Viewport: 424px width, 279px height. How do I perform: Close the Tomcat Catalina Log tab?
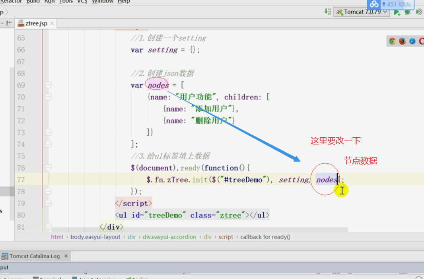(66, 256)
